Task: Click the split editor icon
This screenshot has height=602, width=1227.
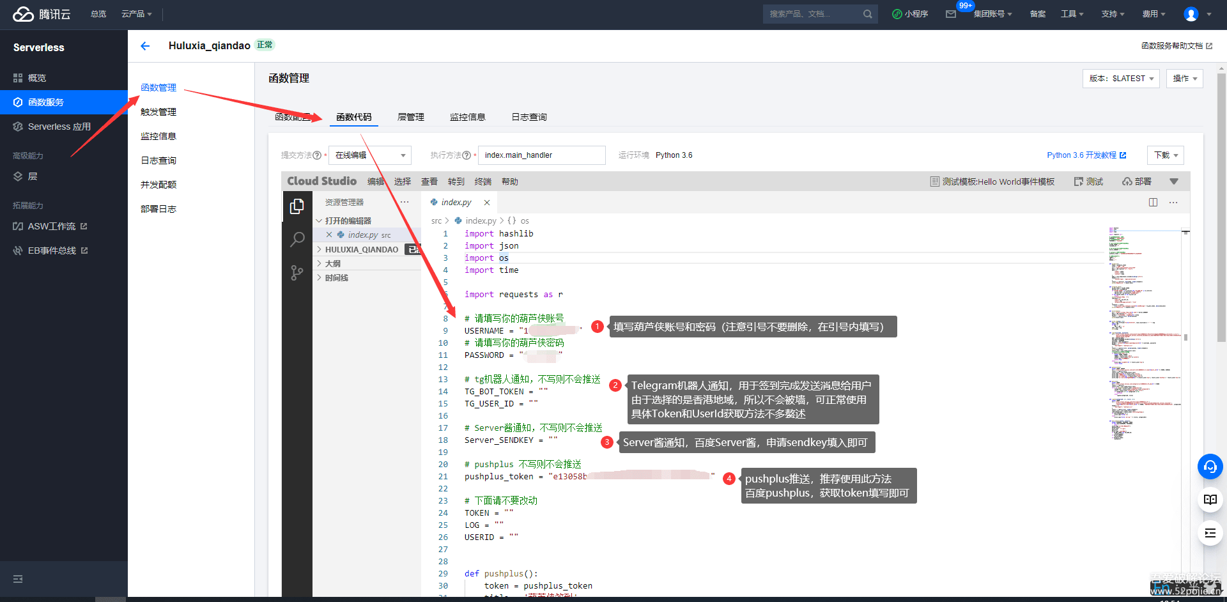Action: 1154,203
